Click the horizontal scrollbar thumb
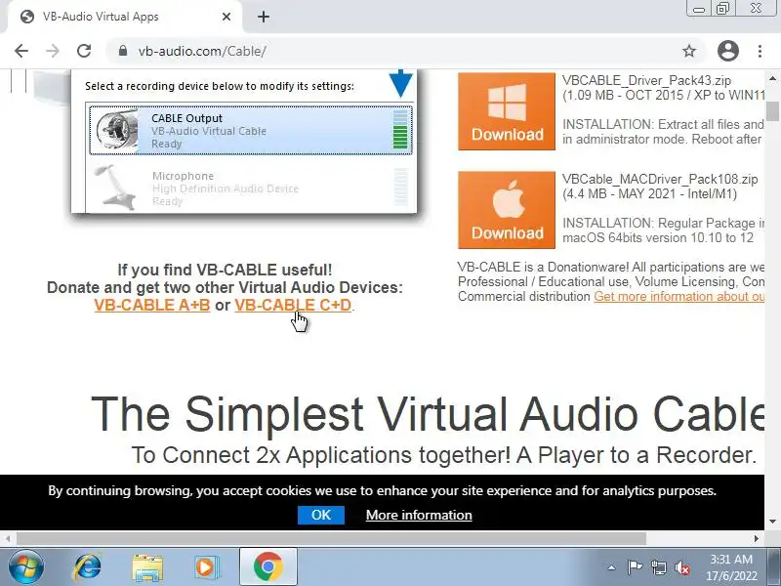The width and height of the screenshot is (781, 586). 331,538
